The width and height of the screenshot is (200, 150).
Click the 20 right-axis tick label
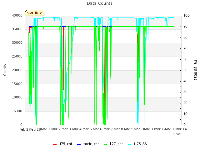(185, 103)
